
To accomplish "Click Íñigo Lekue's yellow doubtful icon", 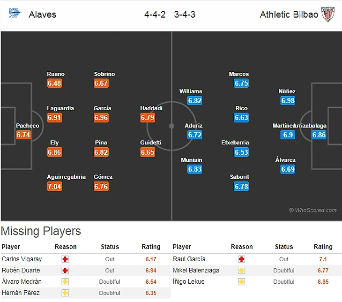I will click(241, 281).
